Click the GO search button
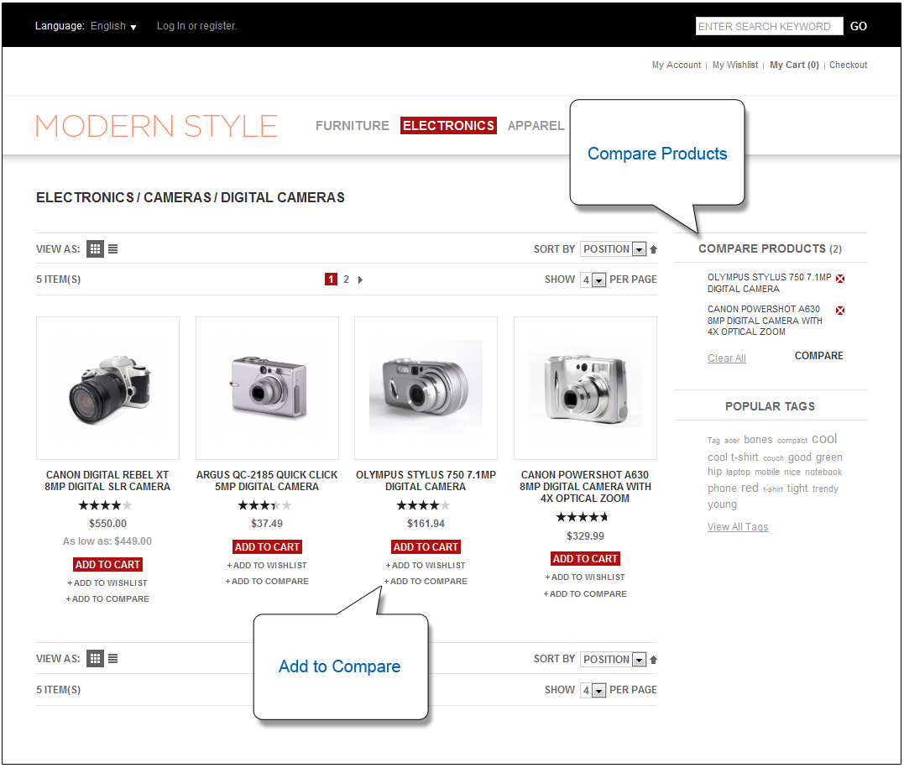 point(859,27)
